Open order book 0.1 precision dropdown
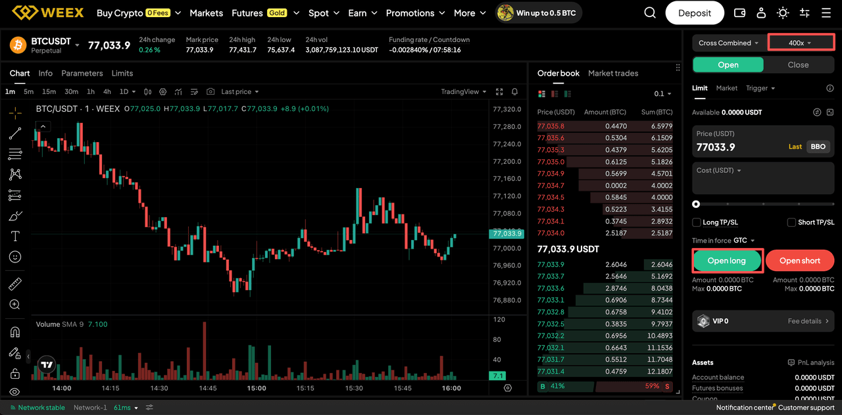This screenshot has height=415, width=842. click(663, 94)
